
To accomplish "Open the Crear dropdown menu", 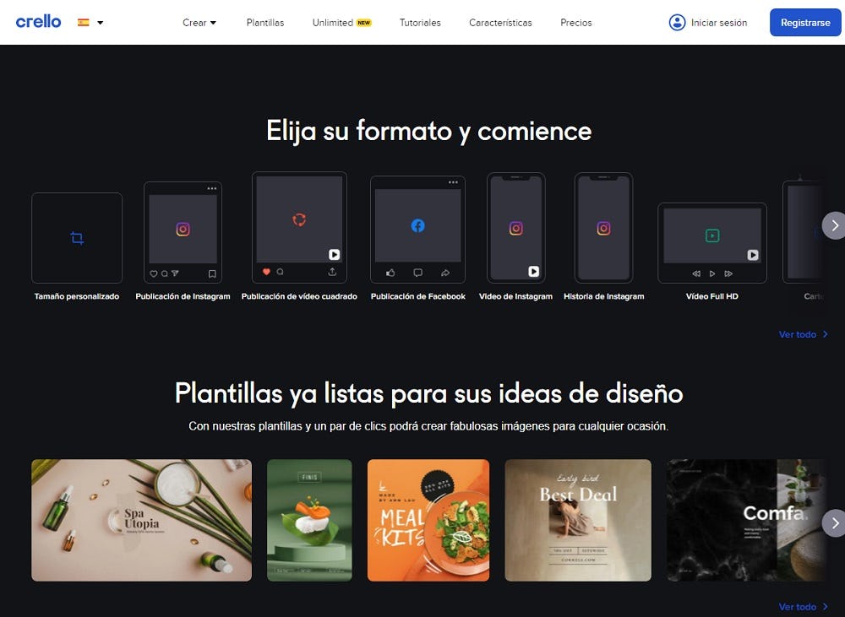I will [199, 23].
